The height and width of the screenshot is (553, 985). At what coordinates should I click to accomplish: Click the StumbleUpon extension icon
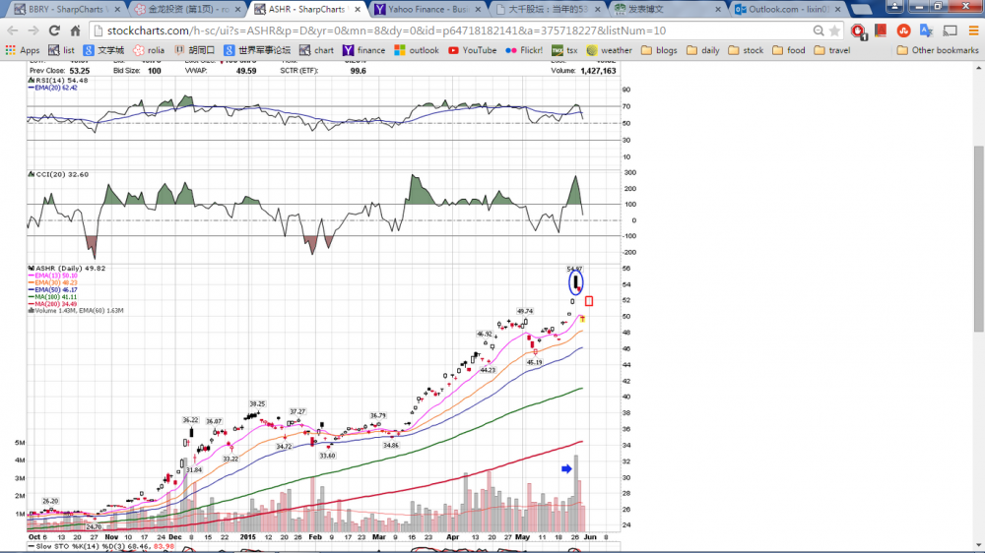coord(903,31)
